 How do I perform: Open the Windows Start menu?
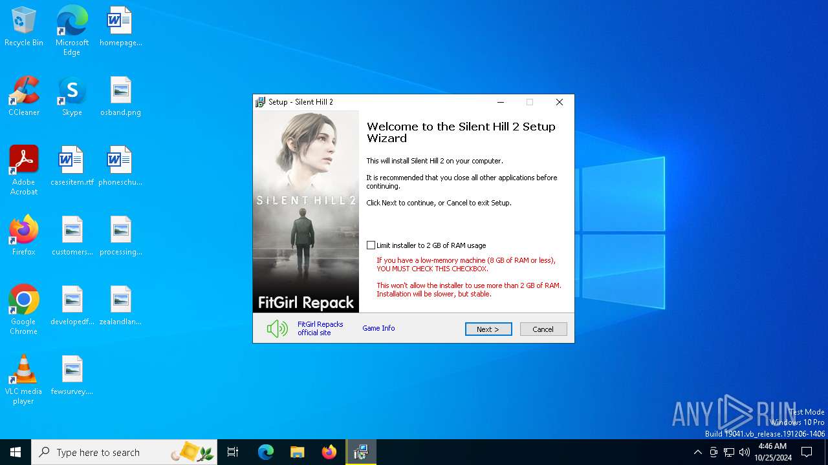coord(16,452)
